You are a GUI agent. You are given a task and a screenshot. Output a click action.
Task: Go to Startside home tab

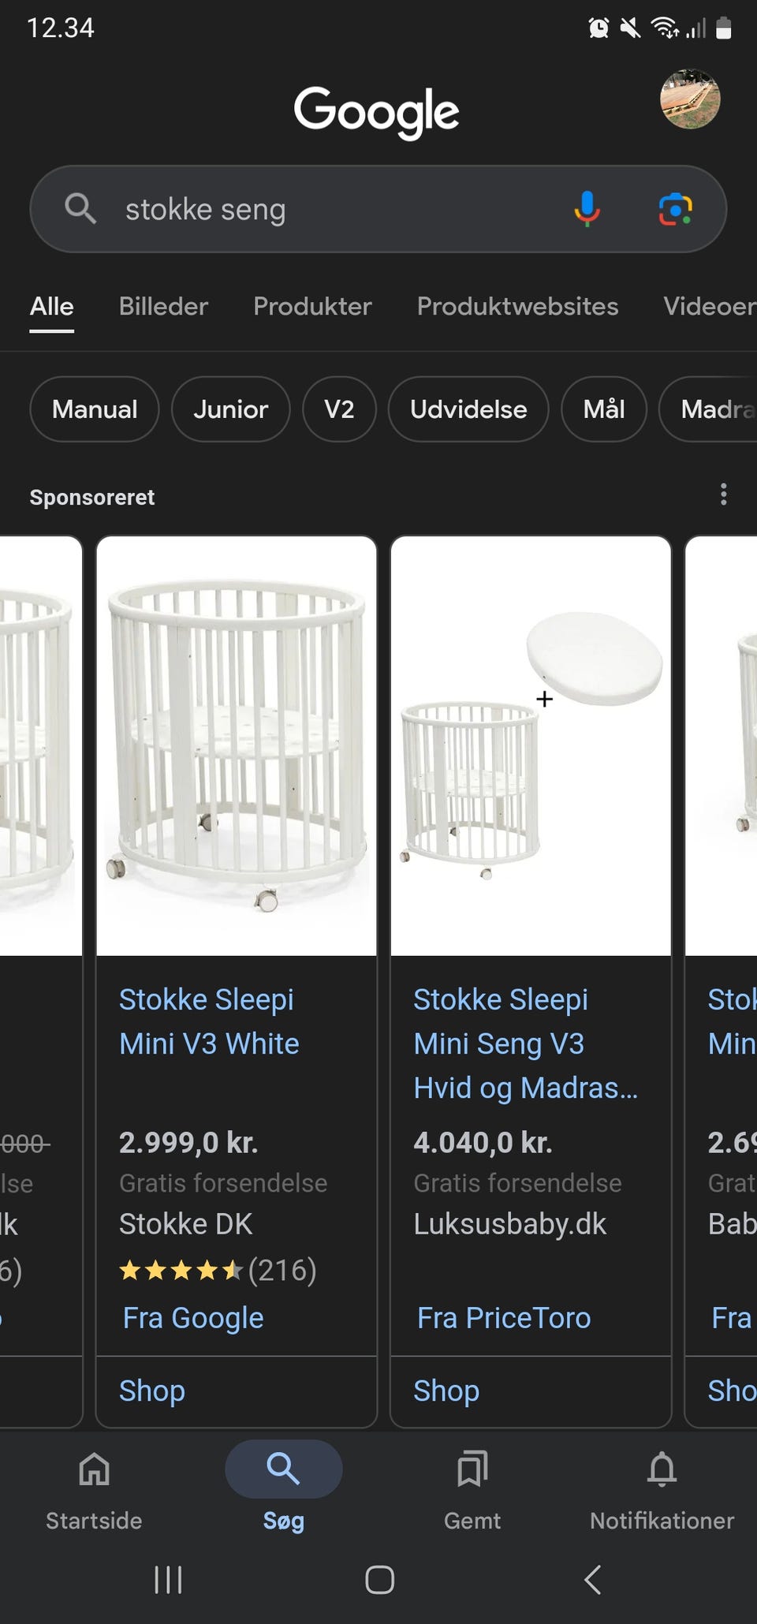94,1488
